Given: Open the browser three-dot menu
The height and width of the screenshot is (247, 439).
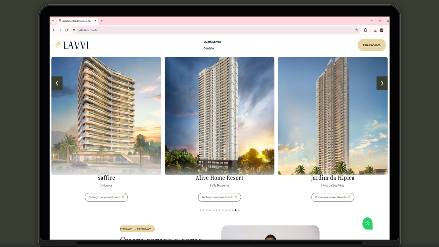Looking at the screenshot, I should click(x=388, y=30).
